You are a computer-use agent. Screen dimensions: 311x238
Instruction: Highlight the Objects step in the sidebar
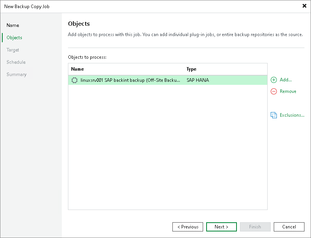14,37
